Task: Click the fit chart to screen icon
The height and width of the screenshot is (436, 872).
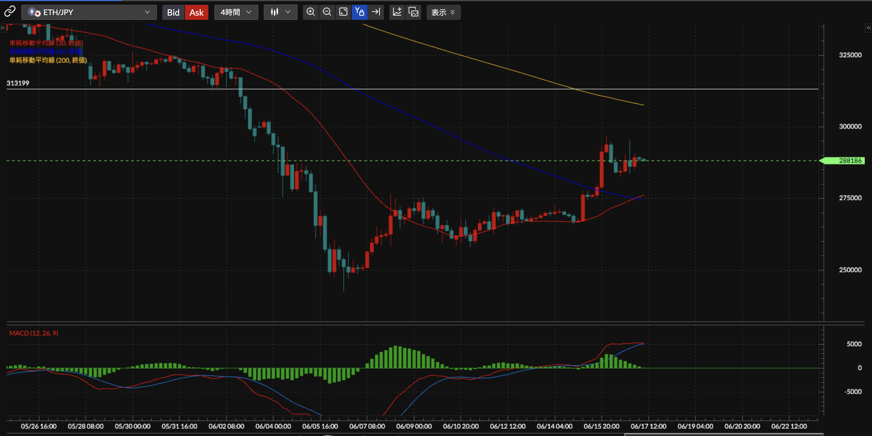Action: click(343, 12)
